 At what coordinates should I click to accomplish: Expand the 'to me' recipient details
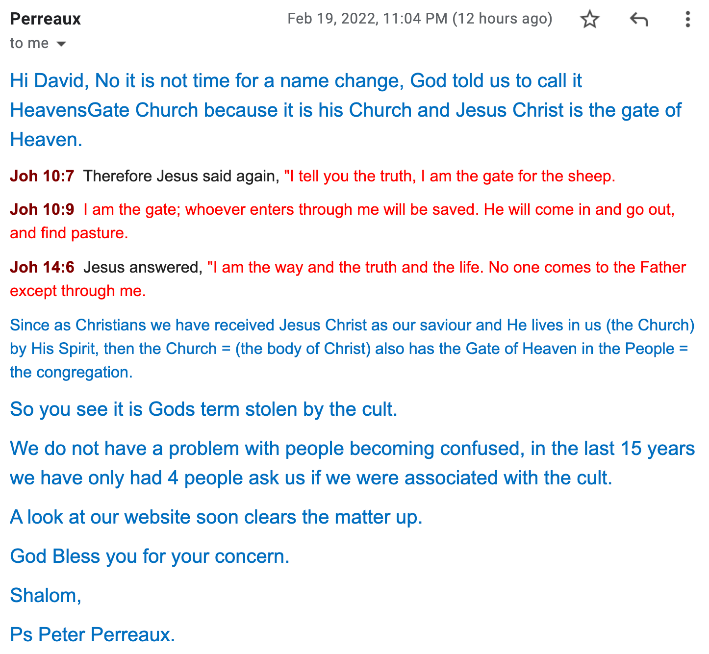[x=62, y=44]
